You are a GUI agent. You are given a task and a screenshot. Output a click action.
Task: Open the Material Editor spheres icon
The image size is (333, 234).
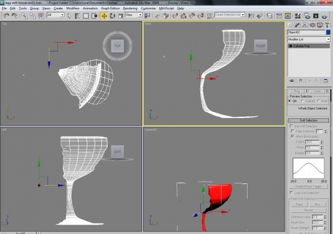(x=297, y=16)
